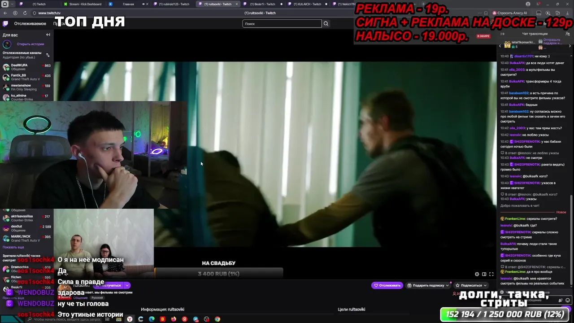574x323 pixels.
Task: Click the Спросить Алису AI button
Action: (509, 13)
